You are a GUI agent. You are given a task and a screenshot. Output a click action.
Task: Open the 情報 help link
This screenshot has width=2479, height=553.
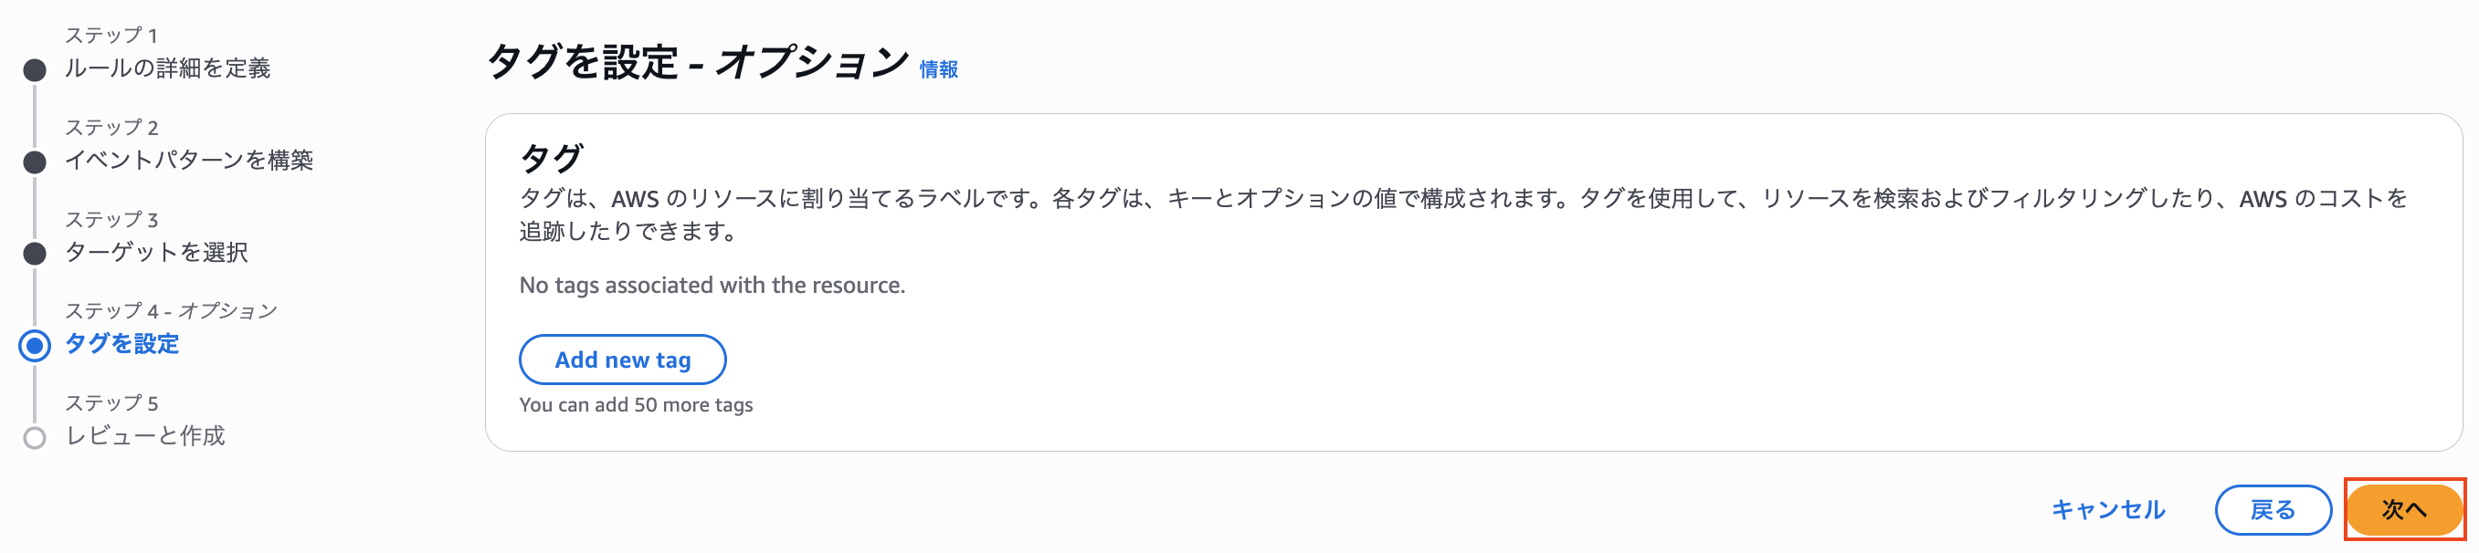tap(937, 69)
